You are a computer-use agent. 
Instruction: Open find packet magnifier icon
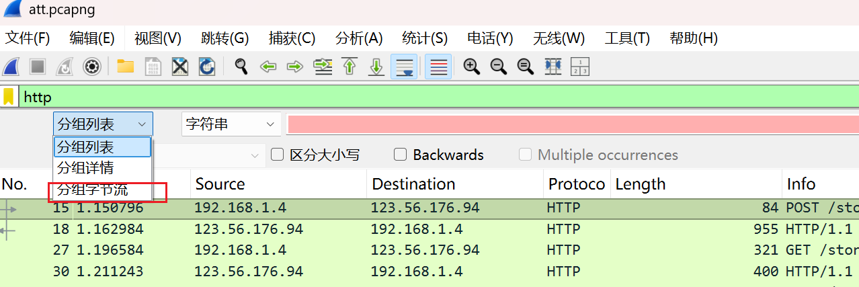coord(241,67)
